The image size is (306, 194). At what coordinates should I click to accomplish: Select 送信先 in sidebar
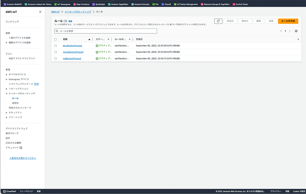click(15, 103)
